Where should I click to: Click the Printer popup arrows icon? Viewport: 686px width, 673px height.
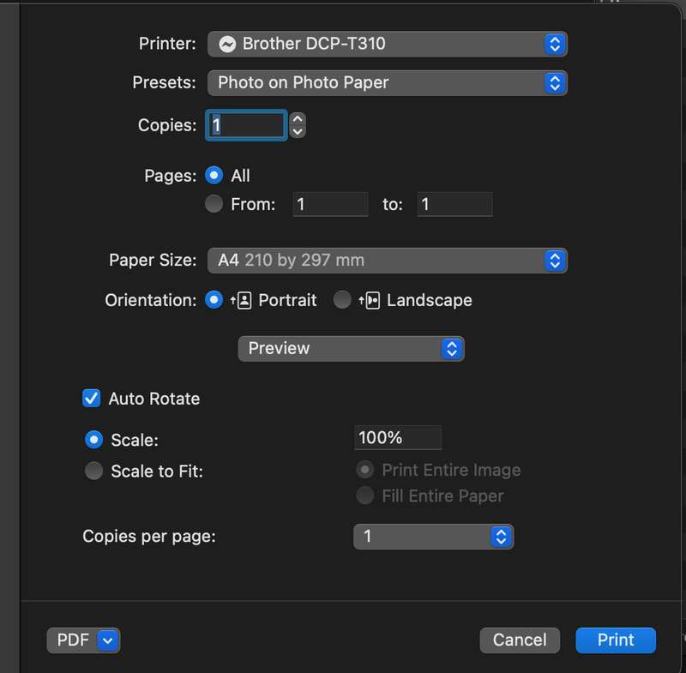pos(555,45)
